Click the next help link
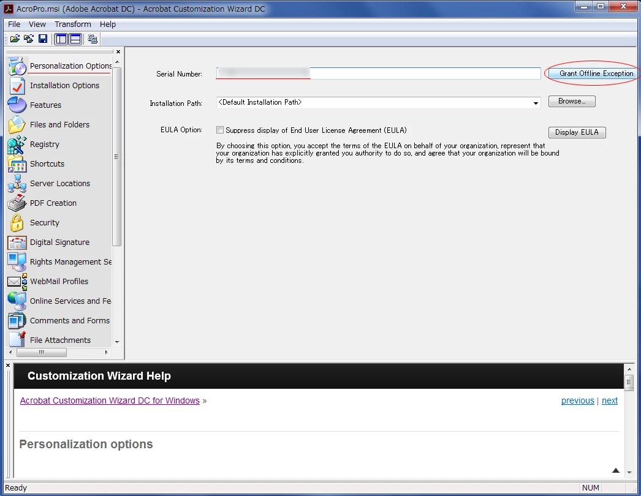Image resolution: width=641 pixels, height=496 pixels. [x=610, y=400]
